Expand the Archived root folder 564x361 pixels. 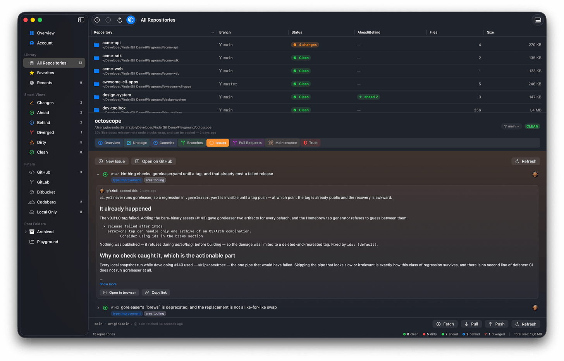pyautogui.click(x=26, y=232)
